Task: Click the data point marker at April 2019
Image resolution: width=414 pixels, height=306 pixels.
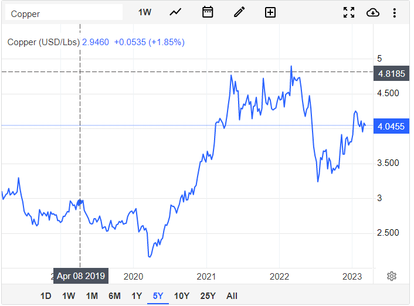Action: click(80, 202)
